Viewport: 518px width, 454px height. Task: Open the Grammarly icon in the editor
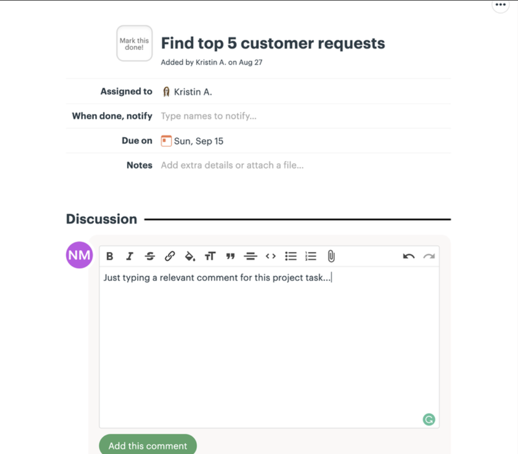pyautogui.click(x=429, y=420)
